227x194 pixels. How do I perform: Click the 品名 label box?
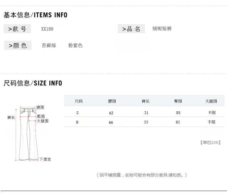click(131, 29)
